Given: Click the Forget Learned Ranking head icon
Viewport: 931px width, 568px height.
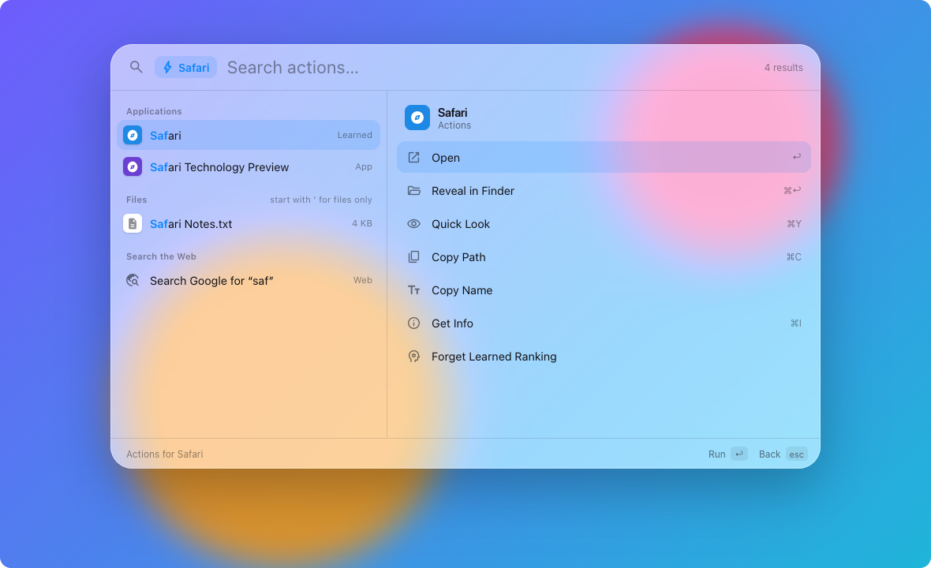Looking at the screenshot, I should pyautogui.click(x=414, y=356).
